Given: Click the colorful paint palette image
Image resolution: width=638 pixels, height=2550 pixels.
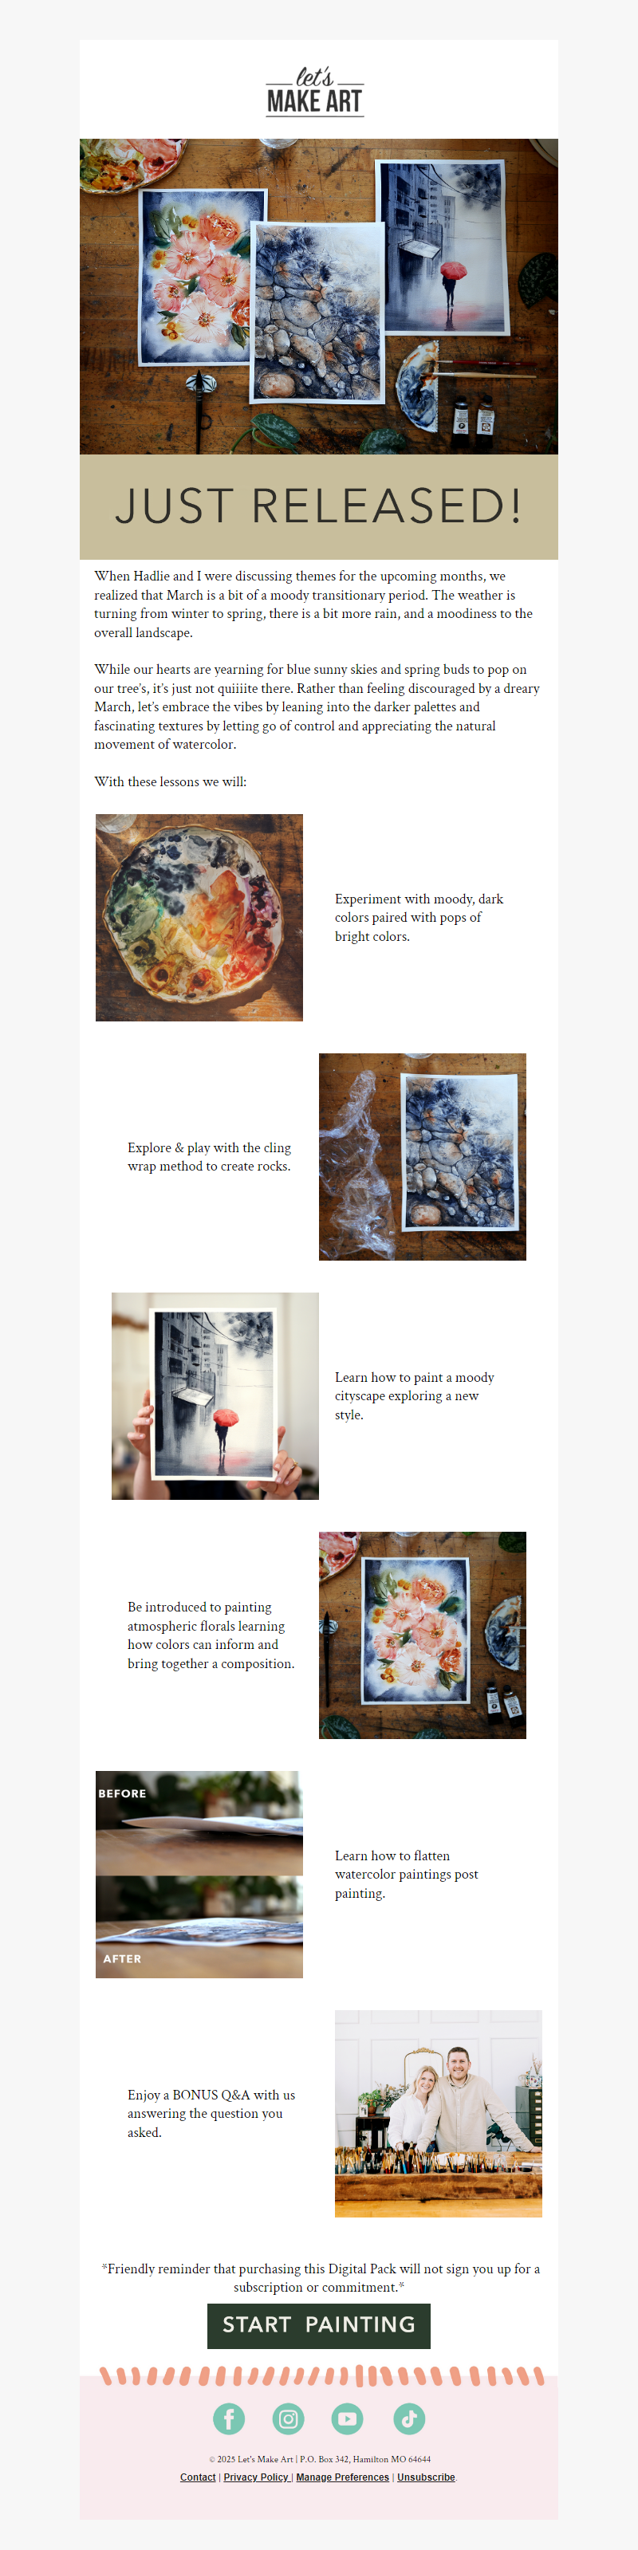Looking at the screenshot, I should click(199, 918).
